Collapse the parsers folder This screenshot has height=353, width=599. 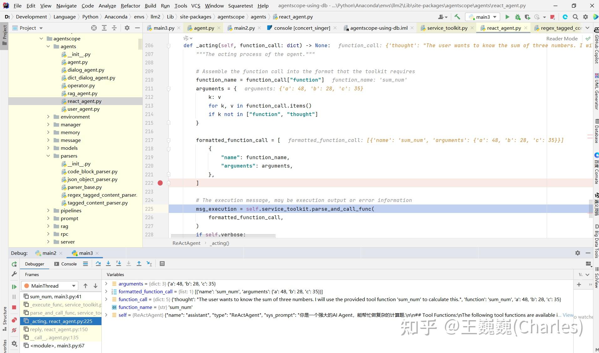tap(48, 156)
